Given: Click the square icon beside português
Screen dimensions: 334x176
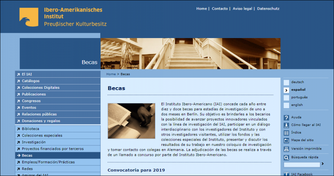Looking at the screenshot, I should pos(286,98).
